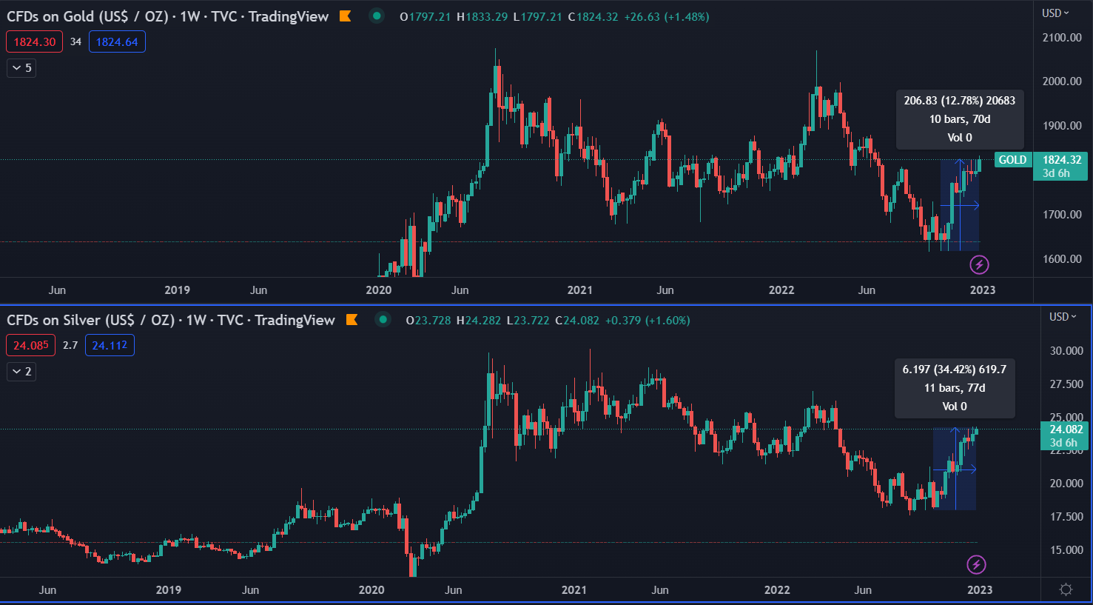Open chart settings gear icon at bottom right
The image size is (1093, 605).
[x=1066, y=589]
